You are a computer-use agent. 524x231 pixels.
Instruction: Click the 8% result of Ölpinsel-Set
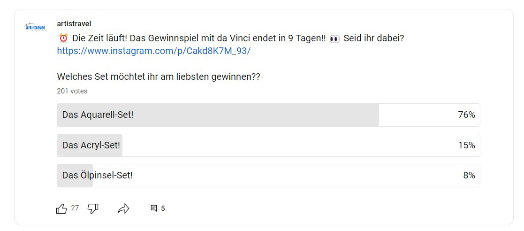[469, 176]
